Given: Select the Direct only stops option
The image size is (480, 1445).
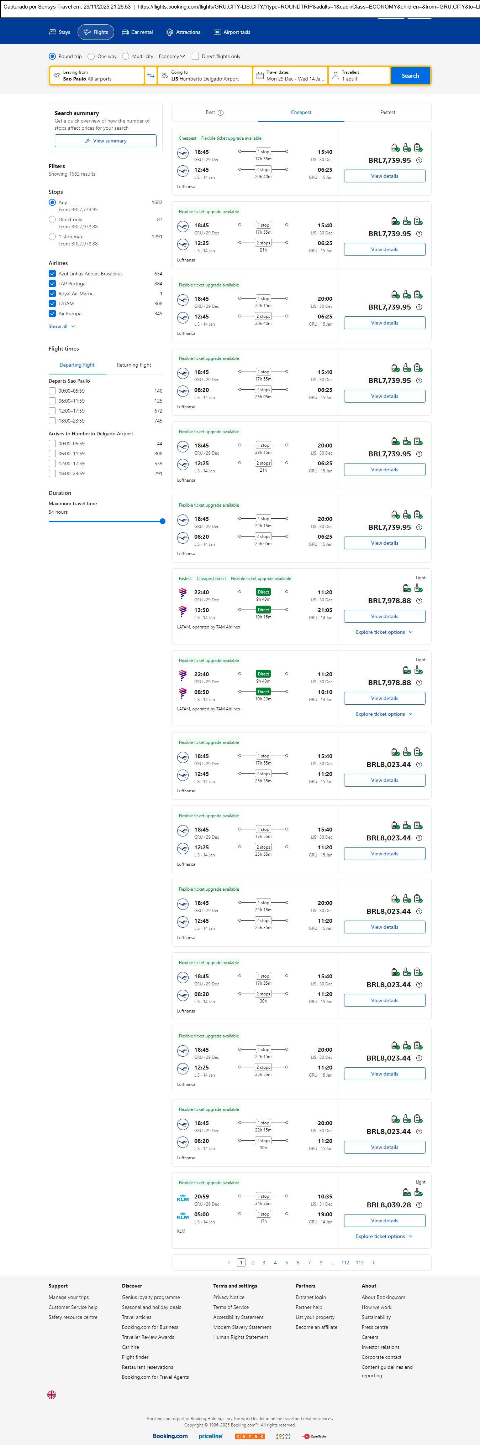Looking at the screenshot, I should [x=52, y=220].
